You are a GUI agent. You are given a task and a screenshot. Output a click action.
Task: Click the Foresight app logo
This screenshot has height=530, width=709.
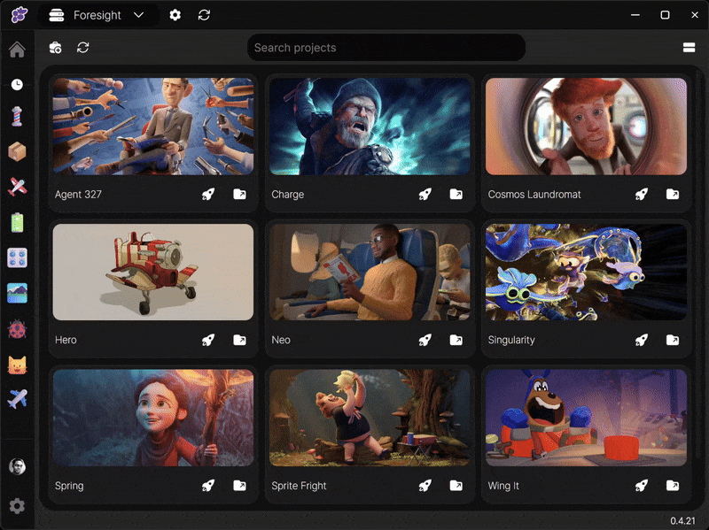coord(19,14)
